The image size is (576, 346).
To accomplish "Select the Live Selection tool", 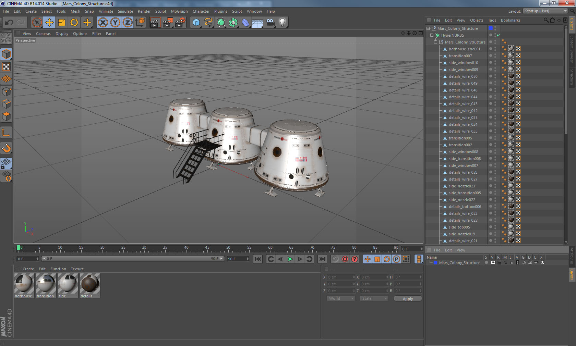I will coord(37,23).
